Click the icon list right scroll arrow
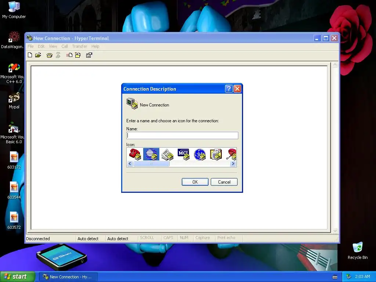Screen dimensions: 376x282 [x=233, y=163]
